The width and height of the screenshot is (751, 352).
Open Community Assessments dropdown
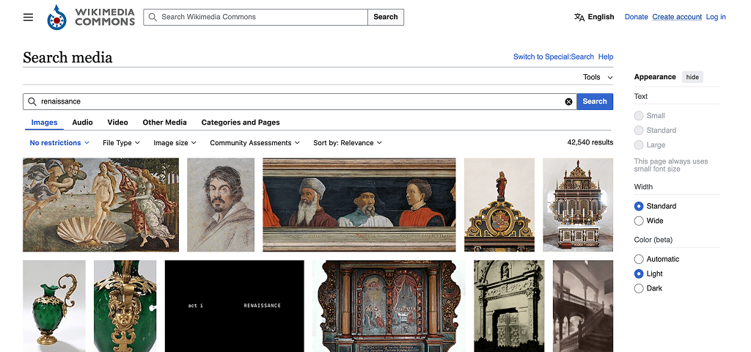(254, 143)
